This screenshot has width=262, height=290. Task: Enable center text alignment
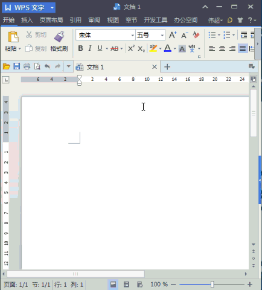tap(222, 48)
